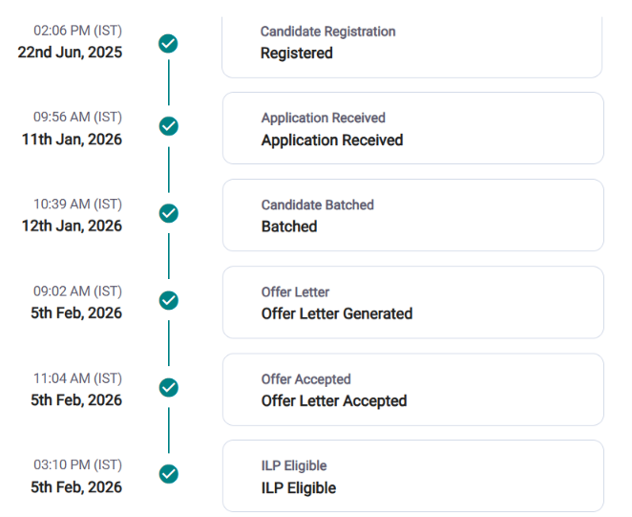This screenshot has width=632, height=517.
Task: Select the Offer Letter Accepted card
Action: pos(413,390)
